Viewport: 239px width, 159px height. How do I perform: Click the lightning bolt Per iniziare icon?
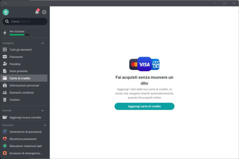(x=5, y=33)
